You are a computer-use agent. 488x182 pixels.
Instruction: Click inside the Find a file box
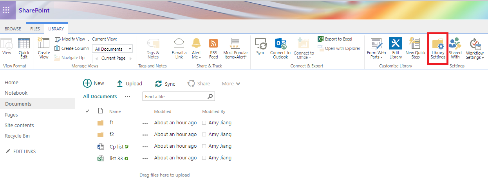pyautogui.click(x=175, y=96)
